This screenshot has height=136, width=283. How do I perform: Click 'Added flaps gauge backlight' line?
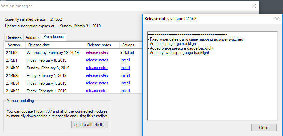(x=172, y=44)
